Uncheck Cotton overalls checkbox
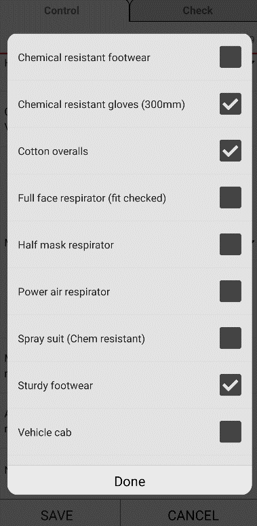The height and width of the screenshot is (526, 257). coord(231,151)
